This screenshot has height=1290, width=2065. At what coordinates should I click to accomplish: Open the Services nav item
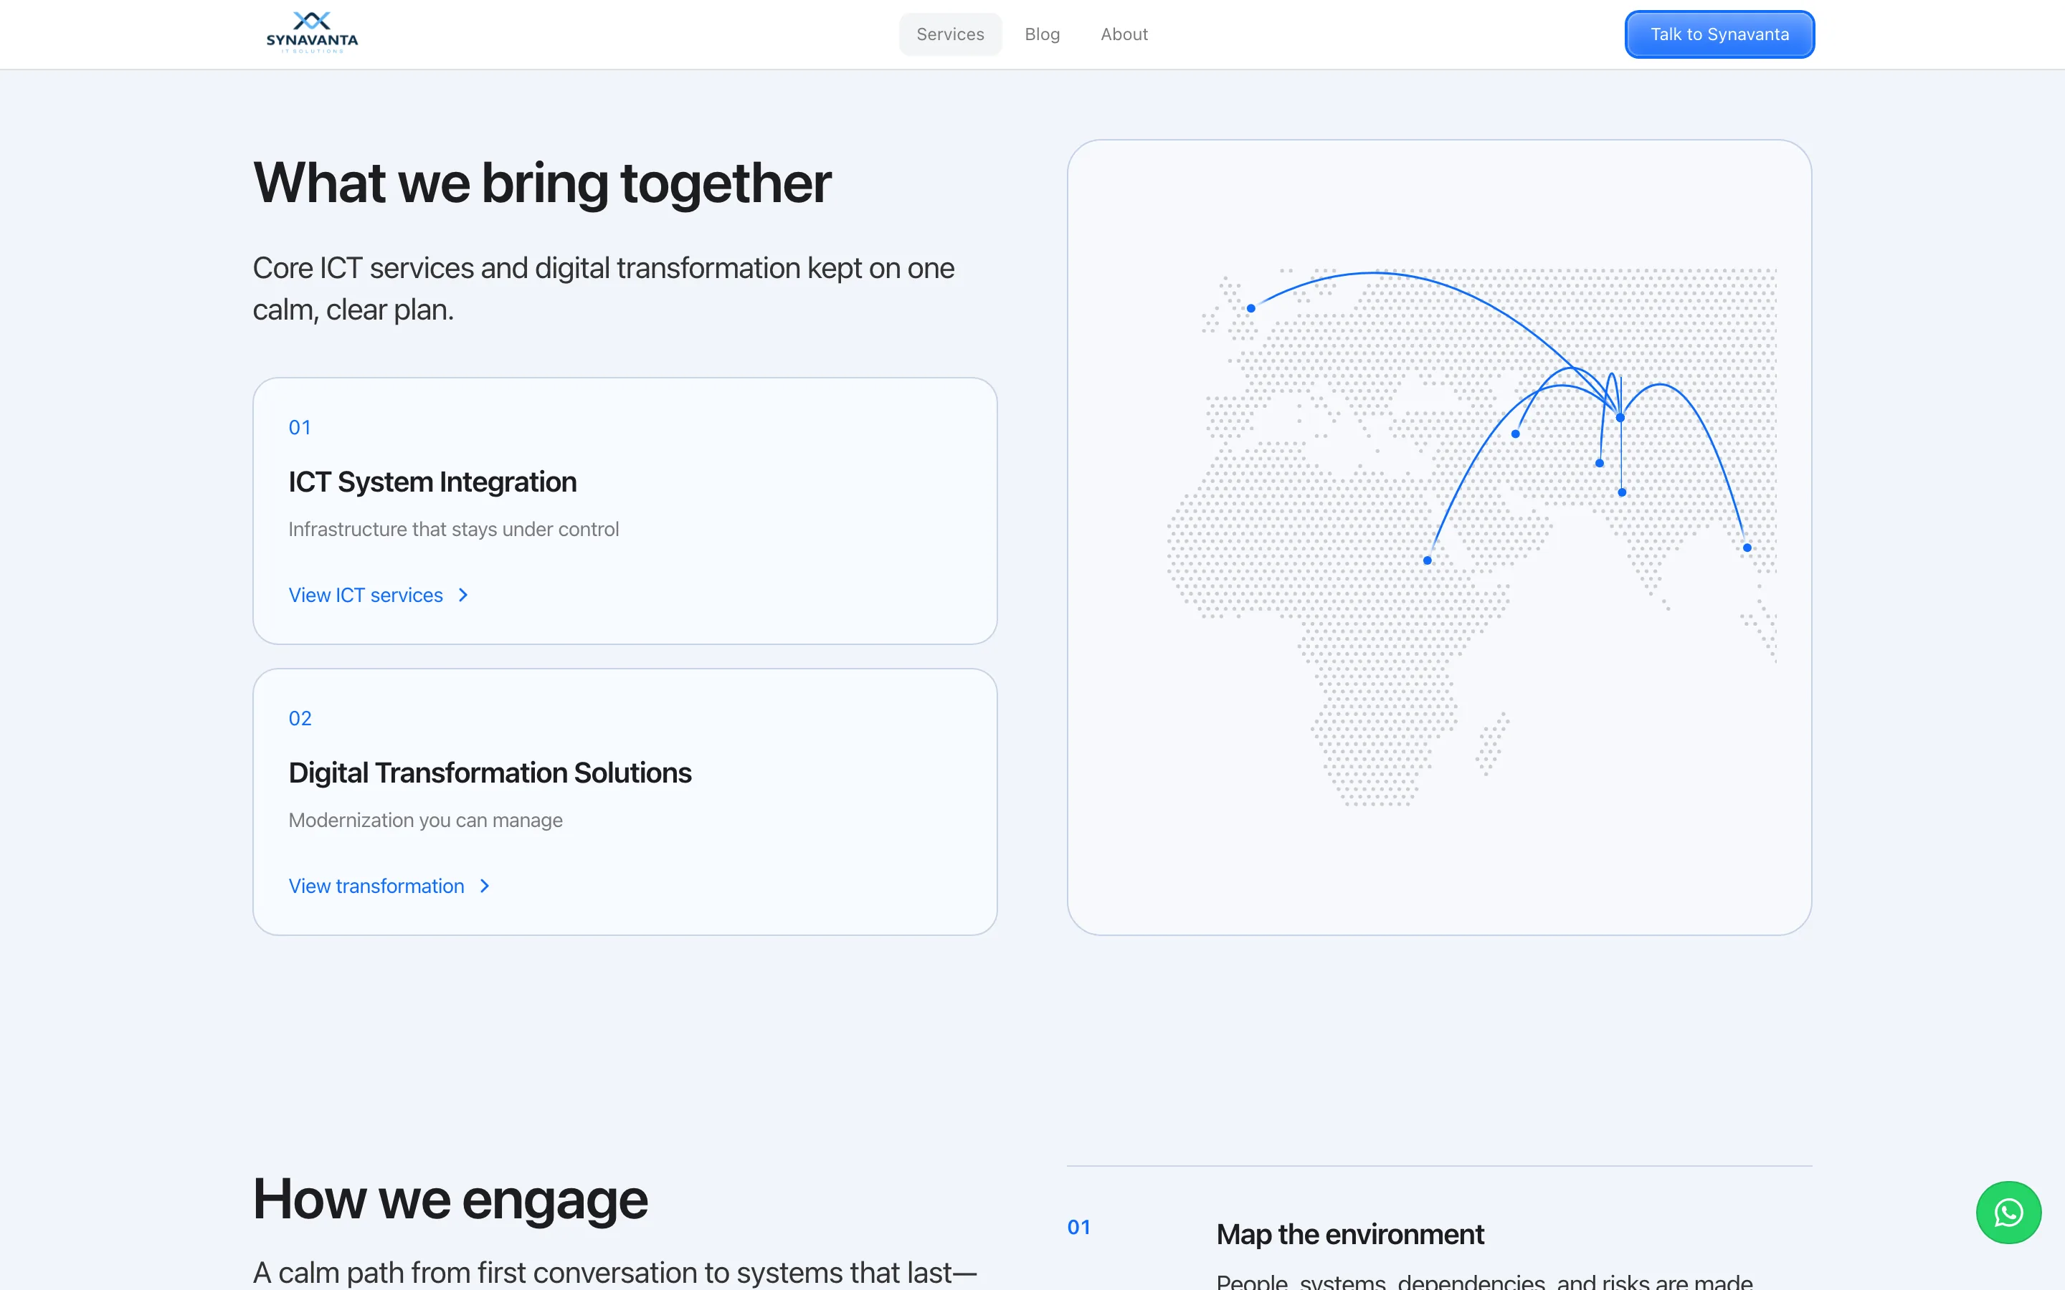(x=950, y=34)
